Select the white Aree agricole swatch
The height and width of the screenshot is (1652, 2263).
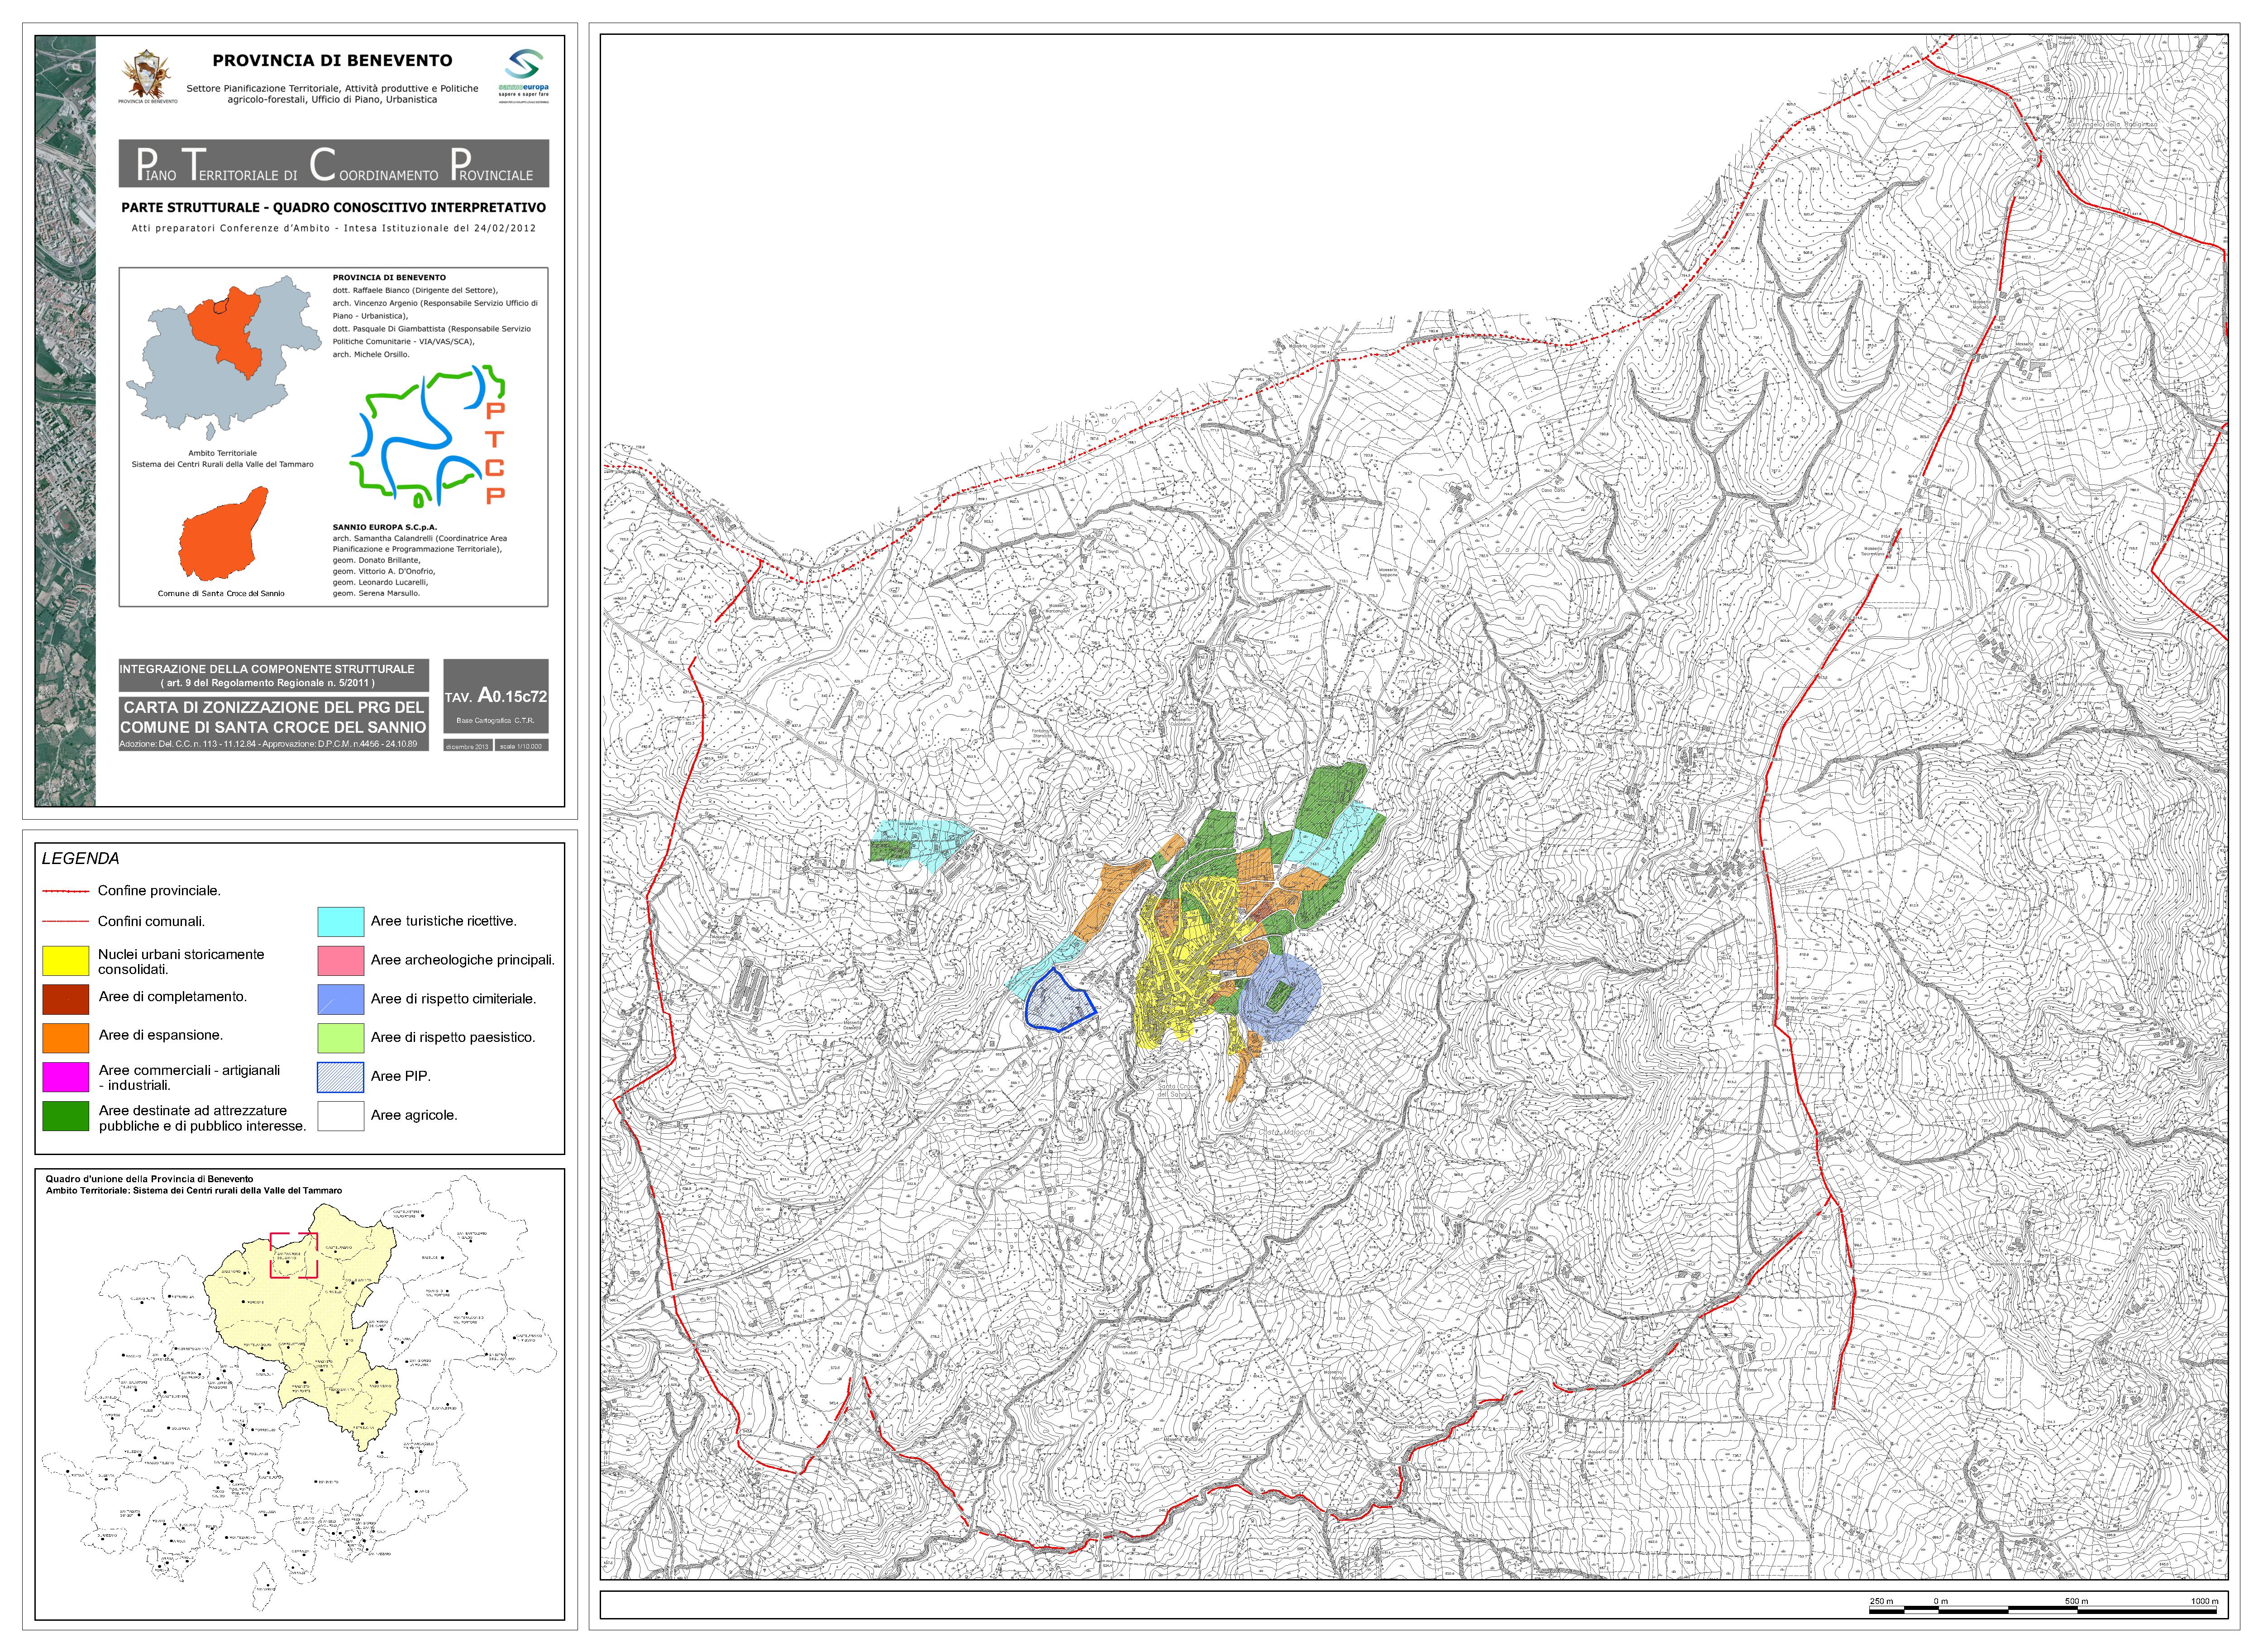(340, 1116)
